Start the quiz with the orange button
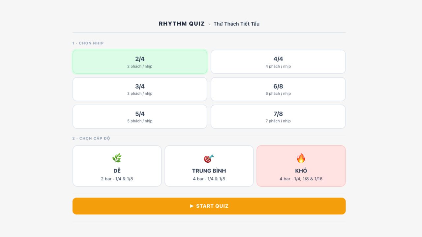422x237 pixels. 209,206
